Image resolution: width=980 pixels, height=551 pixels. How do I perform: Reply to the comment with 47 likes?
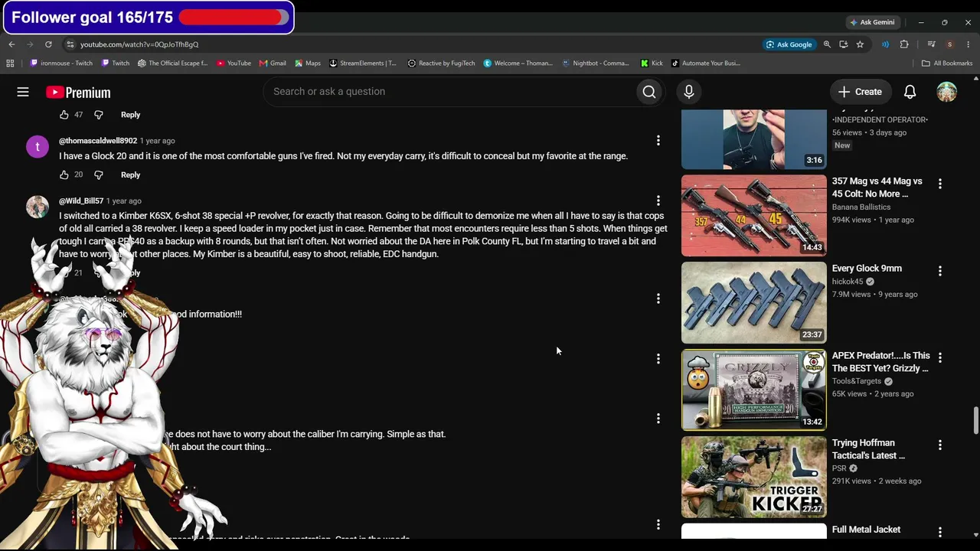tap(130, 115)
